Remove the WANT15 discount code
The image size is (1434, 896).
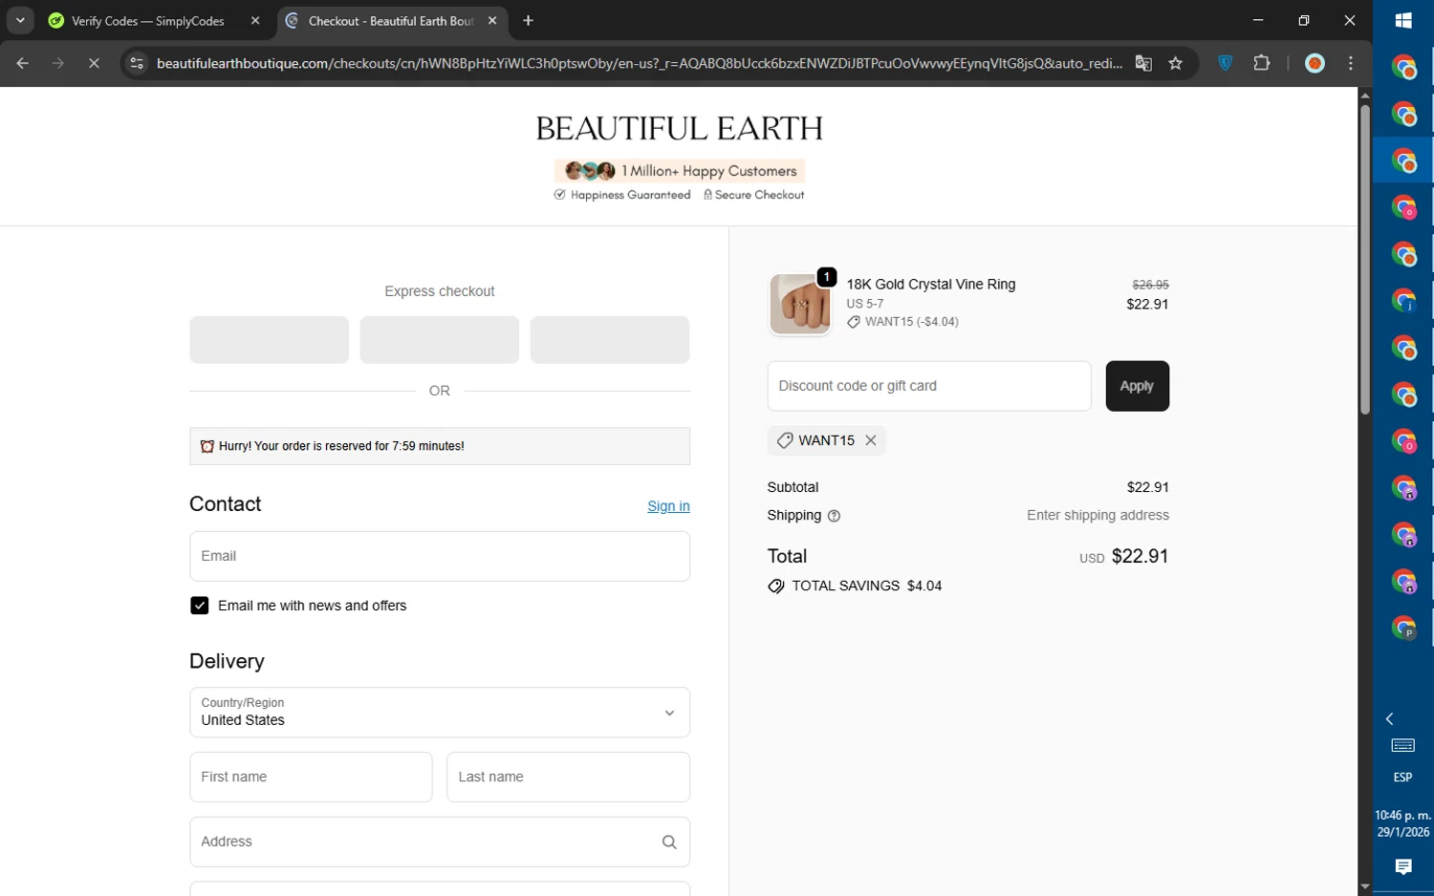(871, 440)
